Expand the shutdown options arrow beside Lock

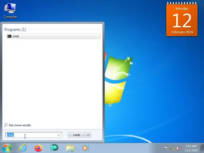(x=88, y=135)
